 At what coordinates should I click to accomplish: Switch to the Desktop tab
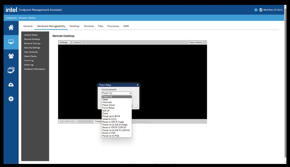click(x=75, y=26)
